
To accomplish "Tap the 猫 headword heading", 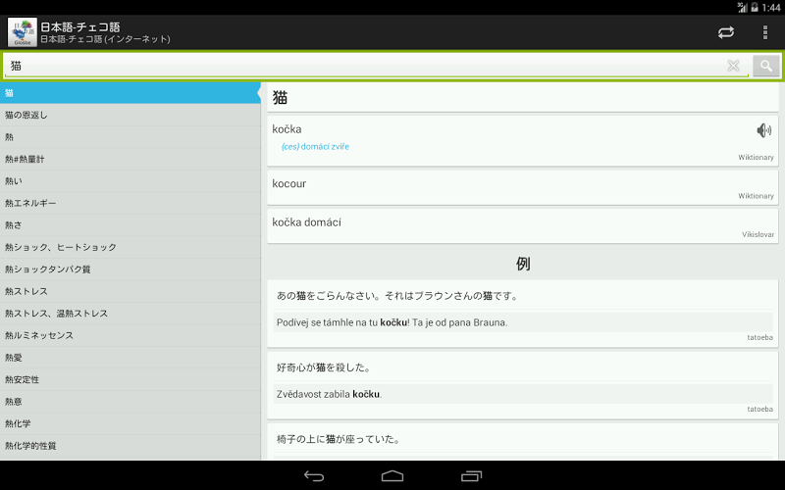I will [x=280, y=97].
